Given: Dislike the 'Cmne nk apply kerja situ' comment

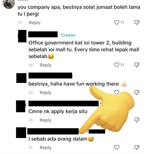Looking at the screenshot, I should [x=137, y=120].
